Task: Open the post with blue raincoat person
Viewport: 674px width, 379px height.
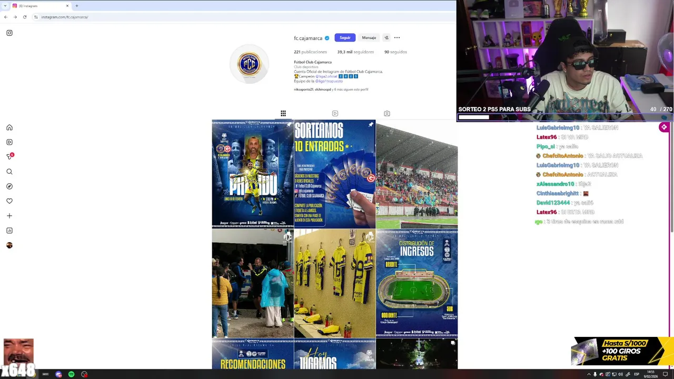Action: [x=253, y=283]
